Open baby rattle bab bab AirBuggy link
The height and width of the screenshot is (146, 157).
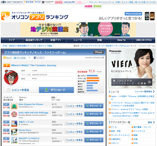point(33,113)
